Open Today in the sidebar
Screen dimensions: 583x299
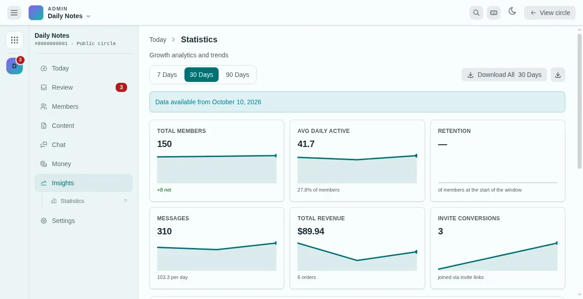point(84,68)
